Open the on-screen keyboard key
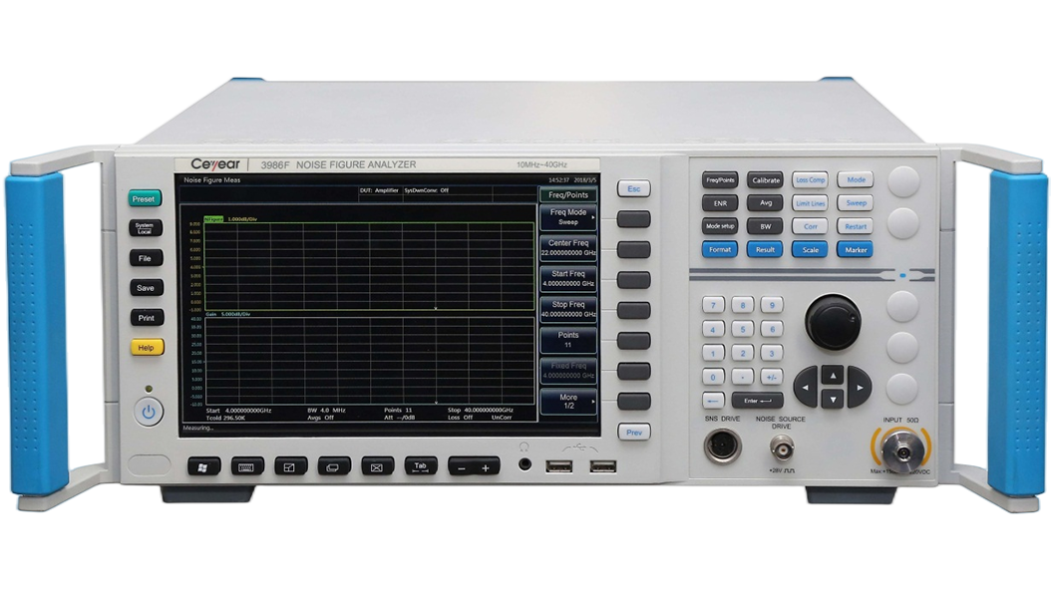Viewport: 1051px width, 590px height. (247, 466)
